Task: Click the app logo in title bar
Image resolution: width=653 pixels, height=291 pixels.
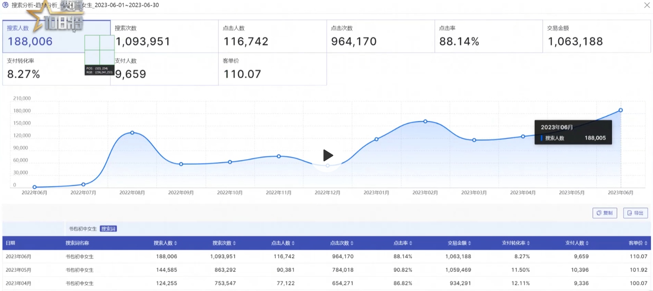Action: pyautogui.click(x=6, y=5)
